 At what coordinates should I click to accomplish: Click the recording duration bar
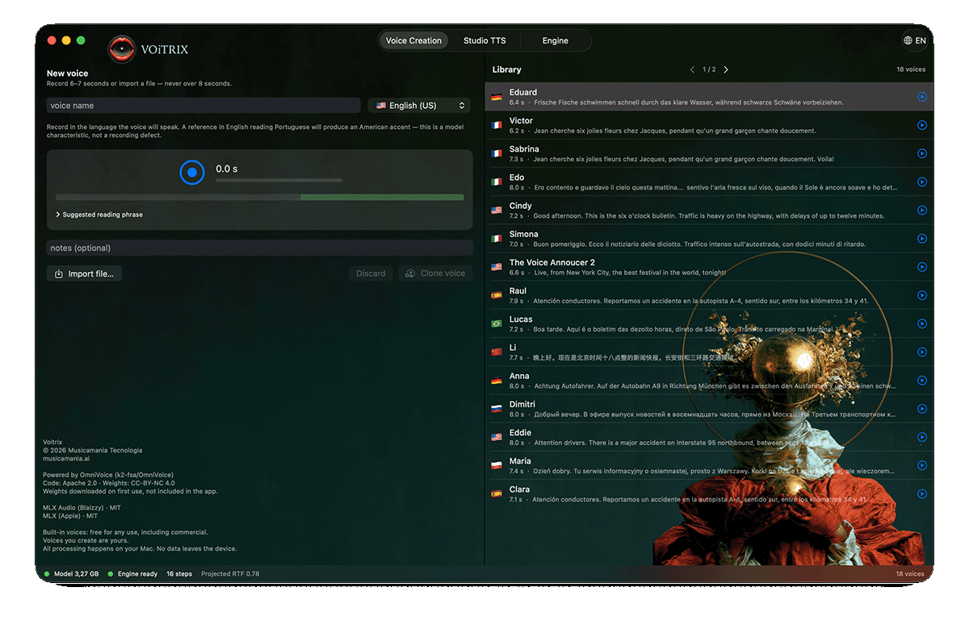click(279, 181)
